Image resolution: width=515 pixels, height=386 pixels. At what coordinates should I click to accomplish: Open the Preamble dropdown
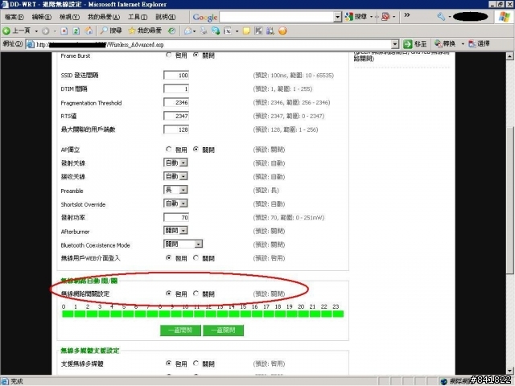tap(175, 190)
